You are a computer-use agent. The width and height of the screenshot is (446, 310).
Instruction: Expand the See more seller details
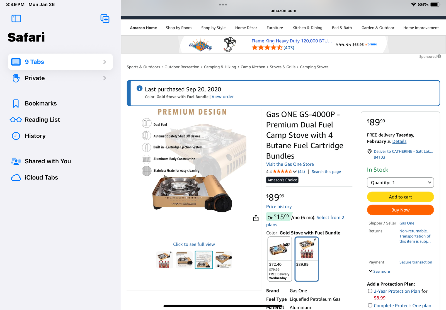point(379,271)
